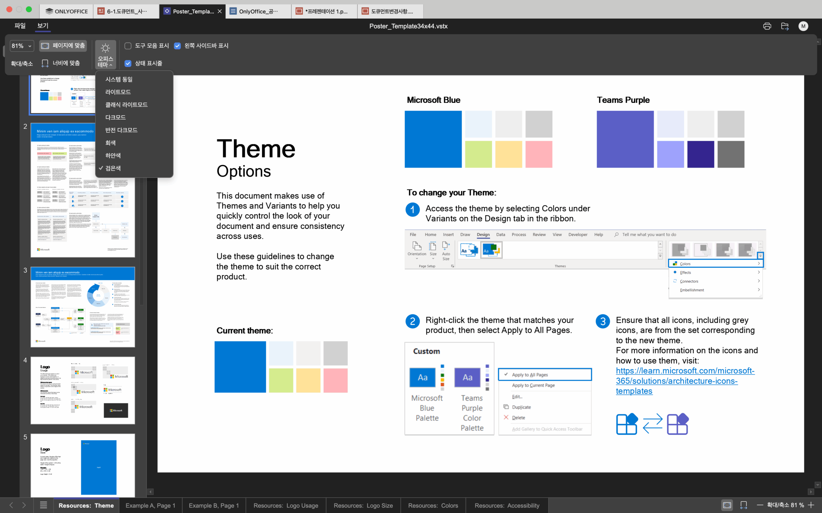This screenshot has width=822, height=513.
Task: Open the ONLYOFFICE home tab
Action: tap(66, 11)
